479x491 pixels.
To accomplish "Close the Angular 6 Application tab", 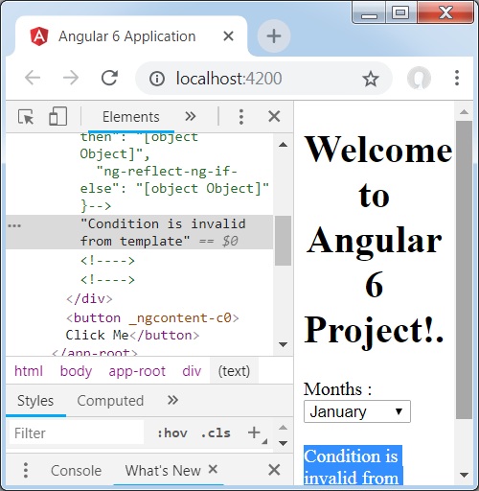I will pos(228,36).
